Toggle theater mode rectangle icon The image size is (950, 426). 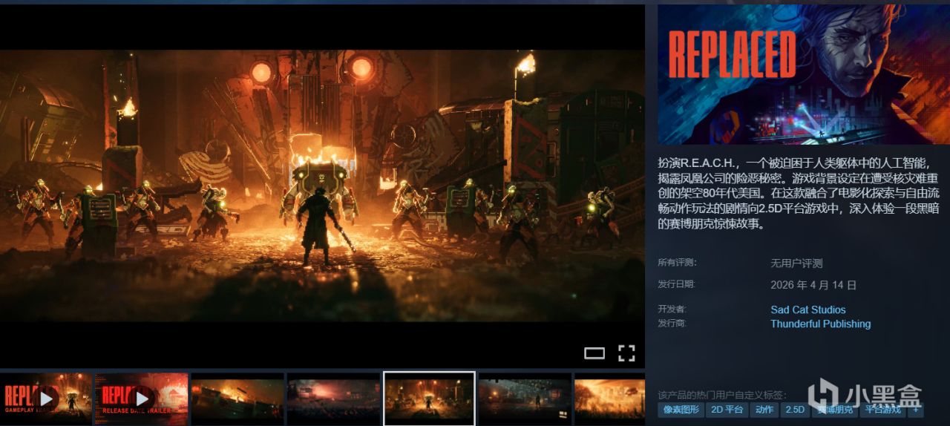(x=594, y=353)
